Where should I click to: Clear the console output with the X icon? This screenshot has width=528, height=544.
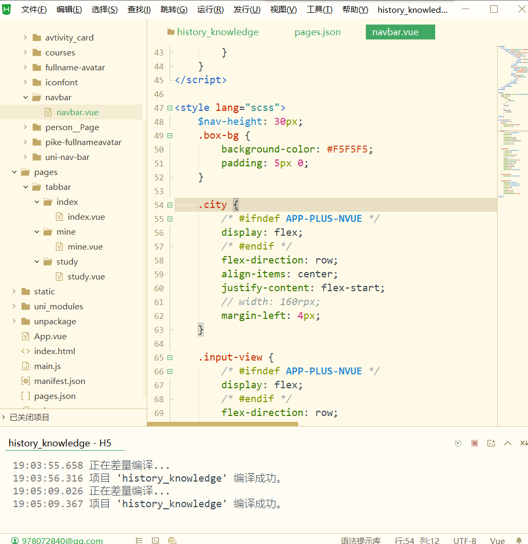tap(524, 443)
